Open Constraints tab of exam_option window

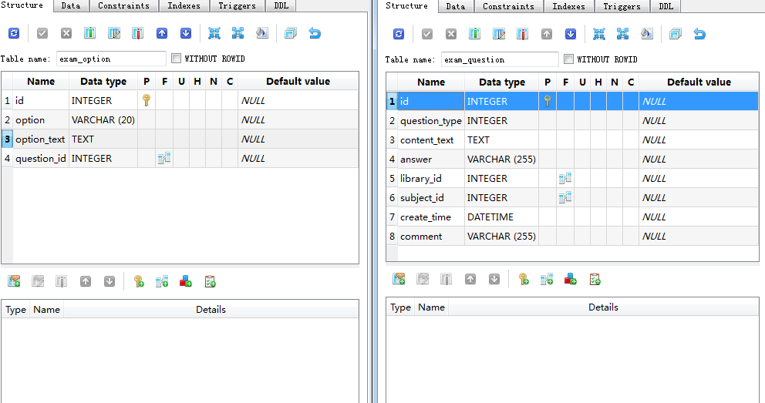pyautogui.click(x=124, y=6)
